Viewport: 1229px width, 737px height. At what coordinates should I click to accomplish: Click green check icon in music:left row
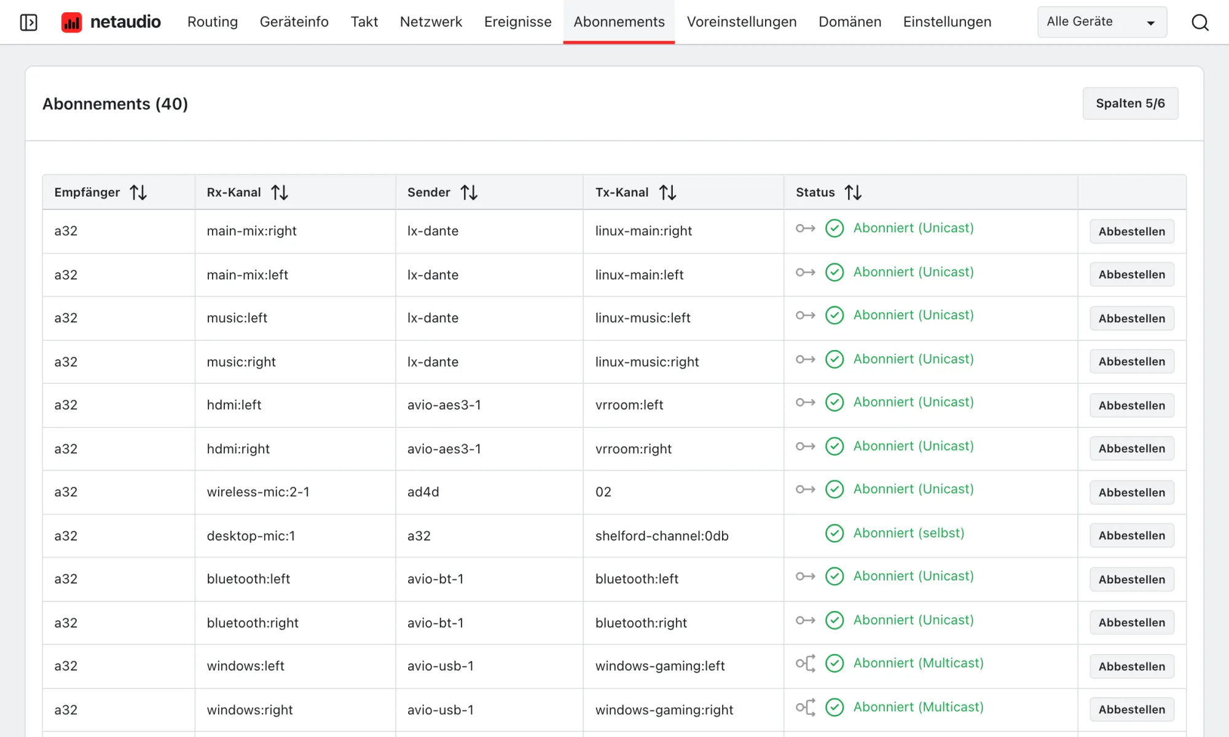tap(834, 315)
